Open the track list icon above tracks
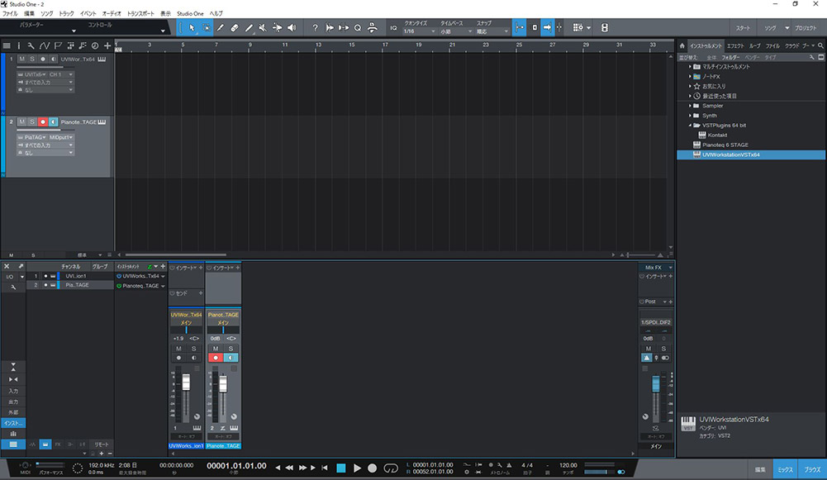 pos(7,46)
